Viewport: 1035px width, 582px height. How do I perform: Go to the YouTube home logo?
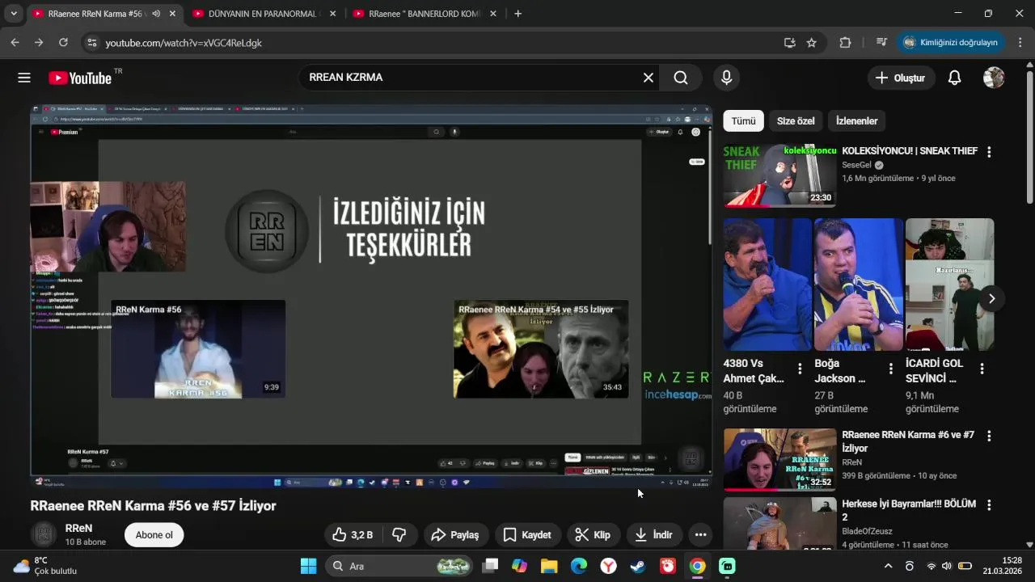point(80,78)
